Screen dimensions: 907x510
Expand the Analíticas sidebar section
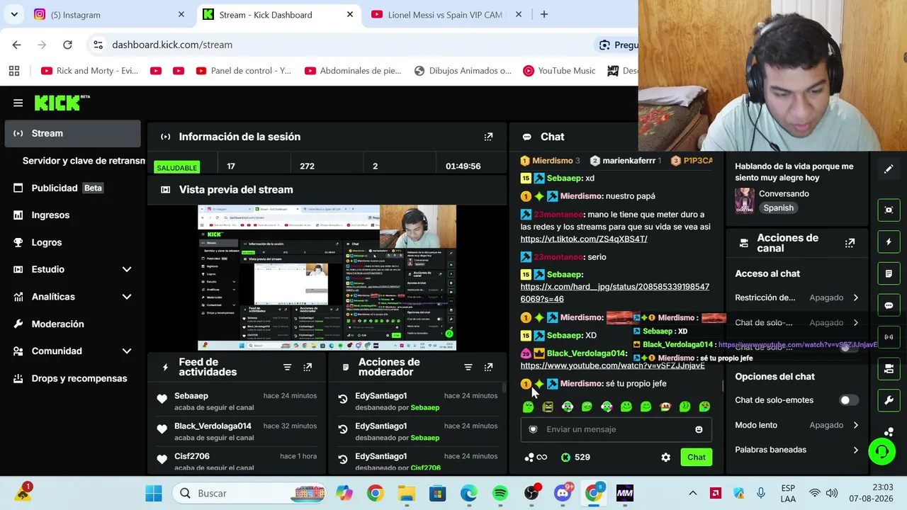click(127, 297)
